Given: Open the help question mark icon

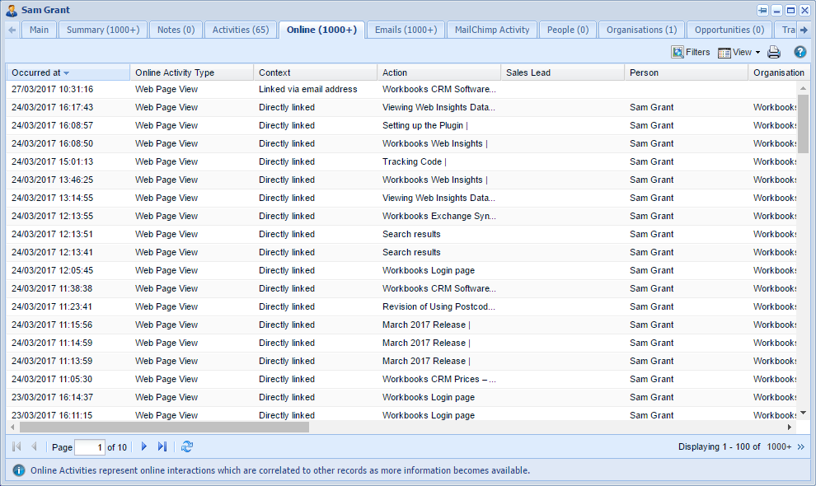Looking at the screenshot, I should pos(800,52).
